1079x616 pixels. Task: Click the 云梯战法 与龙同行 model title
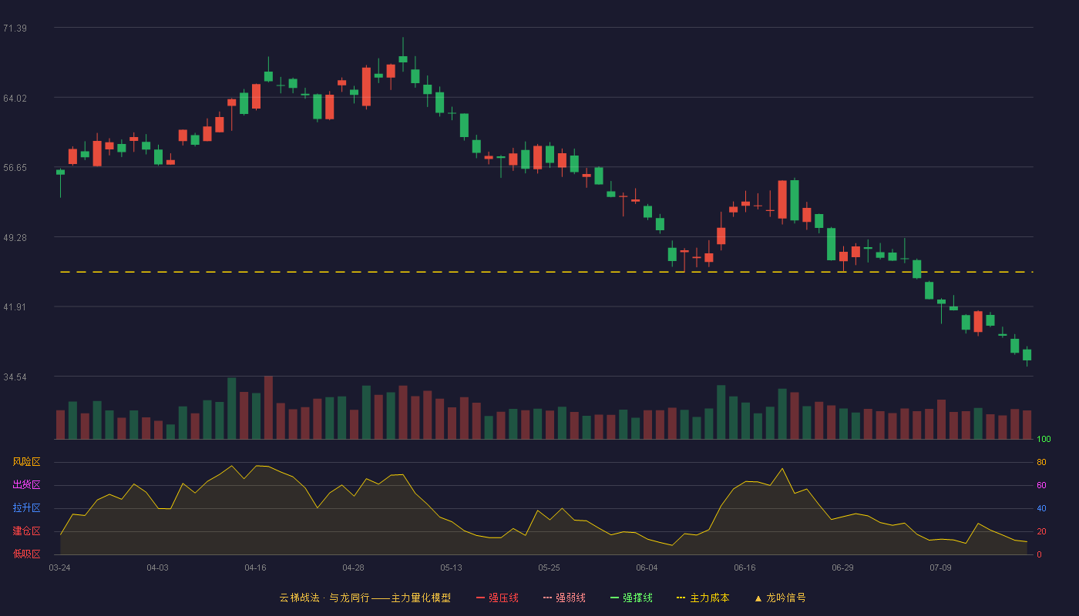click(x=365, y=598)
